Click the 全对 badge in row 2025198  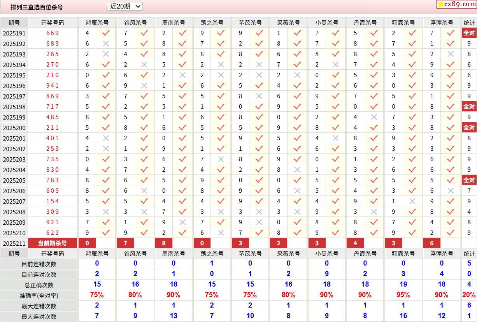coord(469,107)
